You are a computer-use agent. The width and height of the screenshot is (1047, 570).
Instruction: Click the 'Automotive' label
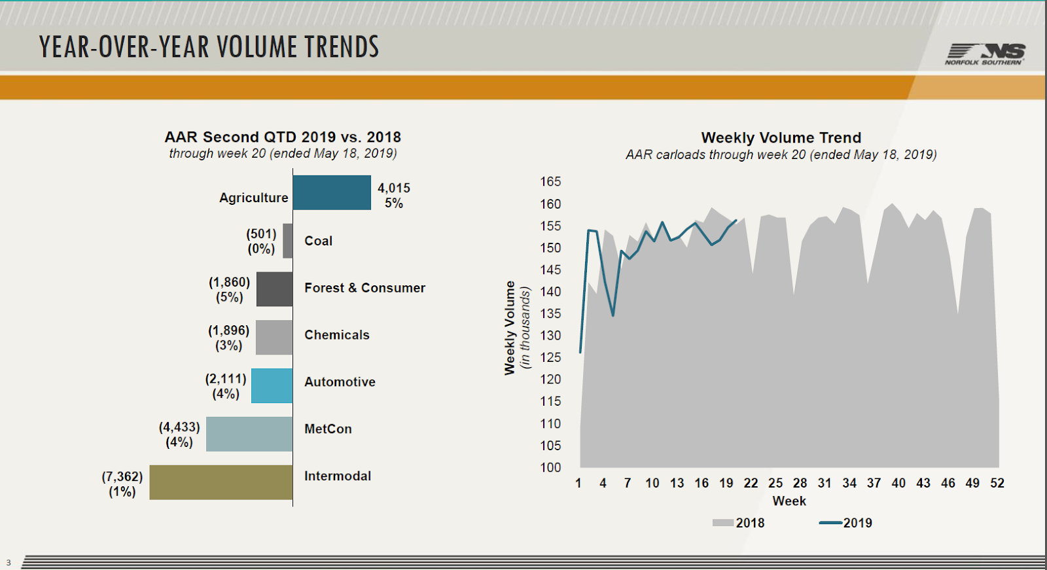coord(340,382)
